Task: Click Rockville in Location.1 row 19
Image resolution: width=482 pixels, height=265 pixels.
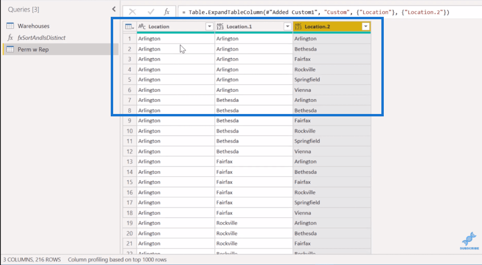Action: [227, 223]
